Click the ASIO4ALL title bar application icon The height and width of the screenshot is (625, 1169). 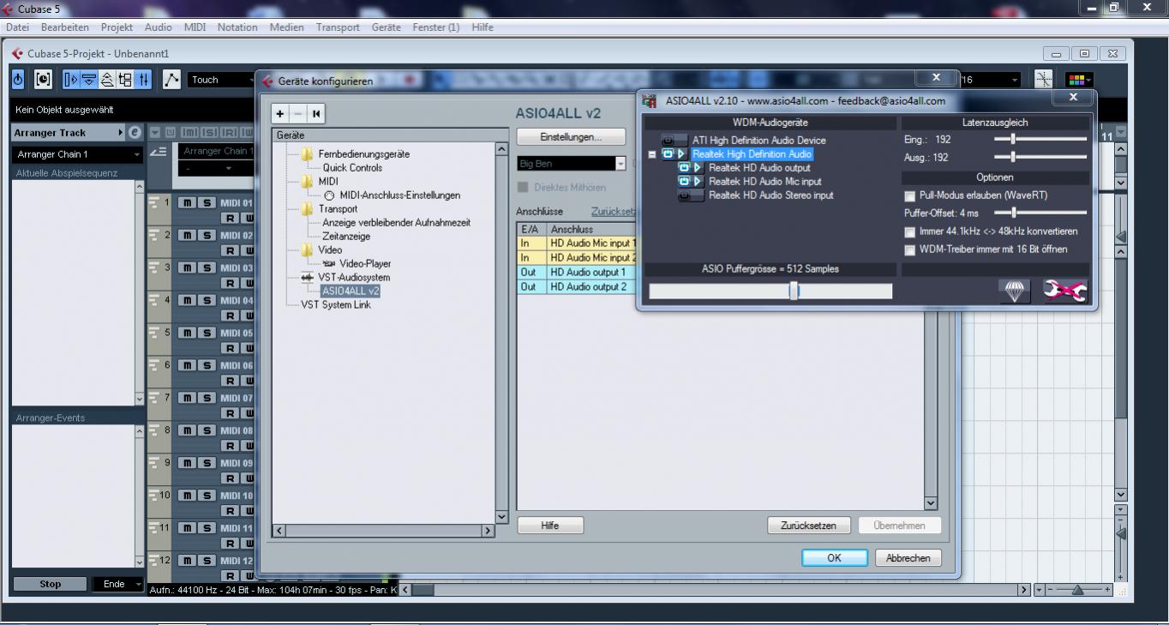[x=649, y=101]
